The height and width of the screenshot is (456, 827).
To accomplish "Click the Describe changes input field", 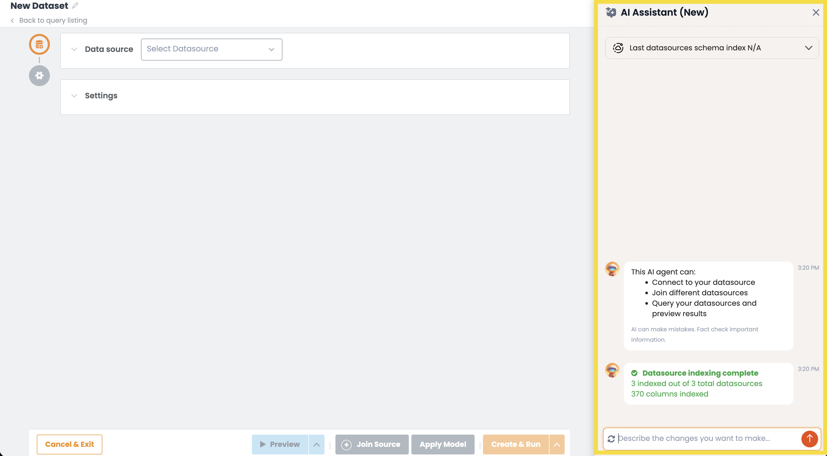I will pos(690,438).
